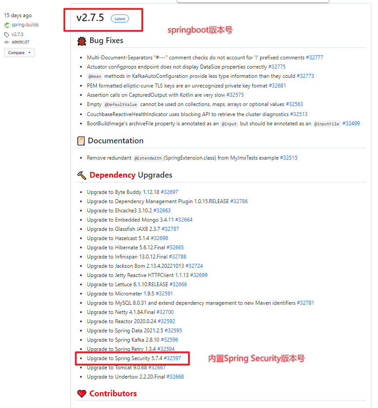The width and height of the screenshot is (378, 408).
Task: Open Lettuce upgrade issue #32666
Action: [x=178, y=284]
